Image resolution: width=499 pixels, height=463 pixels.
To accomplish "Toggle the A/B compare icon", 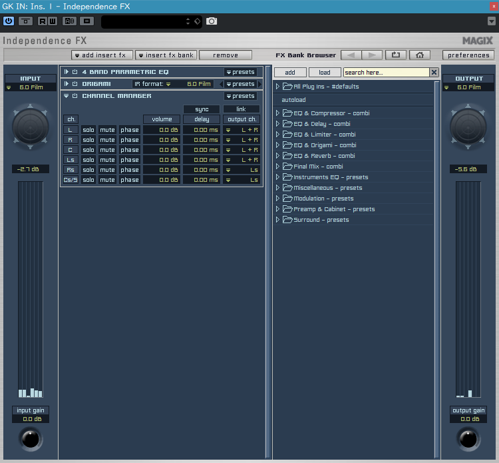I will pyautogui.click(x=69, y=21).
